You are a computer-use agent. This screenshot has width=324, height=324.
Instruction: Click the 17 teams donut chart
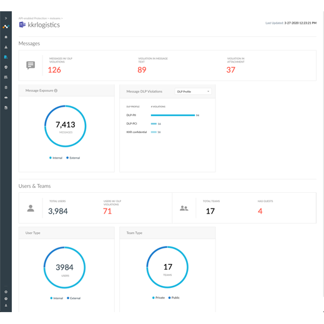[x=167, y=267]
